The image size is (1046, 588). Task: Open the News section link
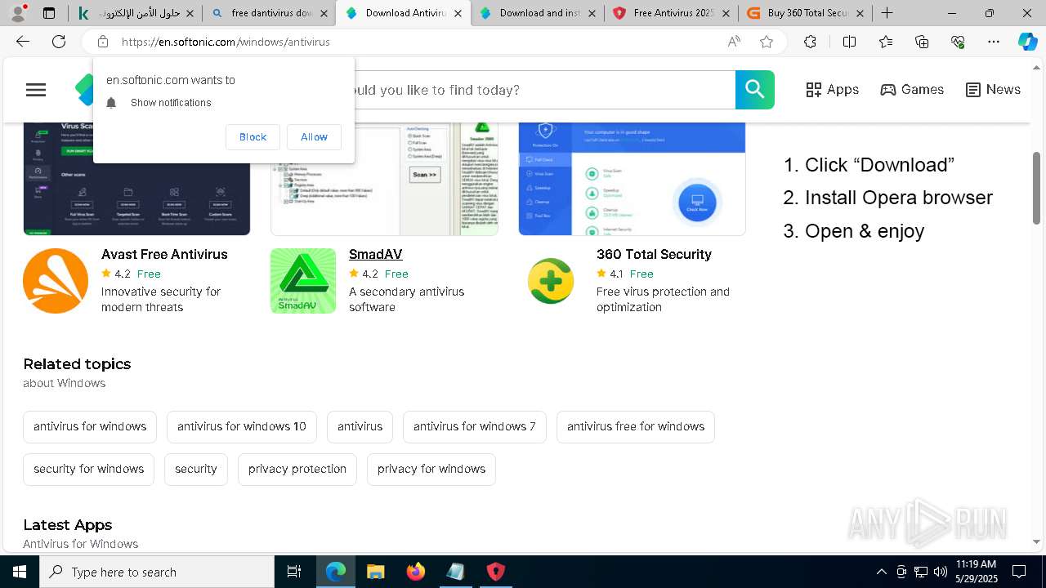click(993, 90)
